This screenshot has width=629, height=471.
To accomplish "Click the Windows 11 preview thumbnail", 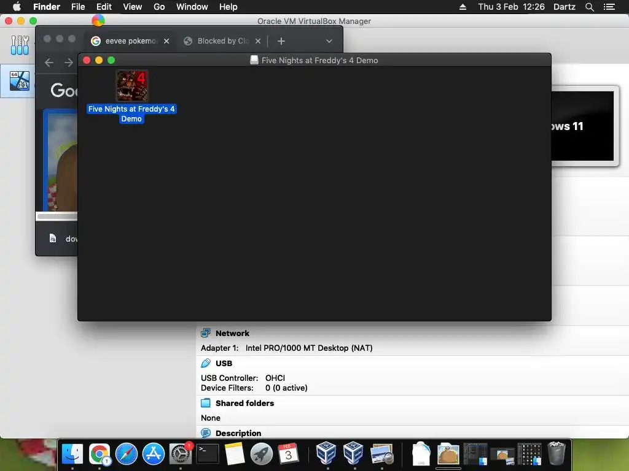I will (582, 126).
